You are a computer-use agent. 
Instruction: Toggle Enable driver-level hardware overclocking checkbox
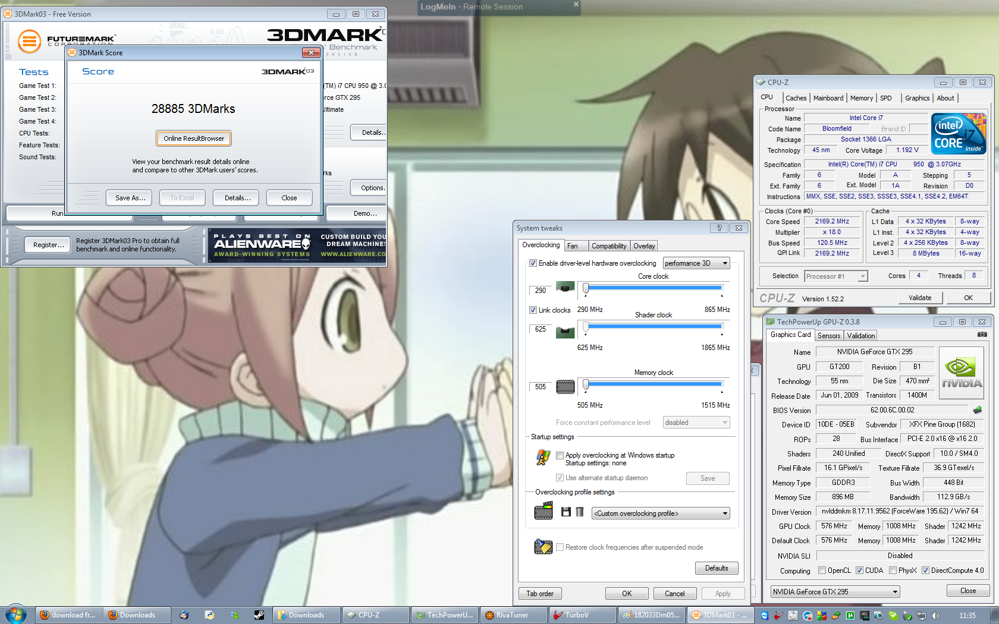pos(533,263)
